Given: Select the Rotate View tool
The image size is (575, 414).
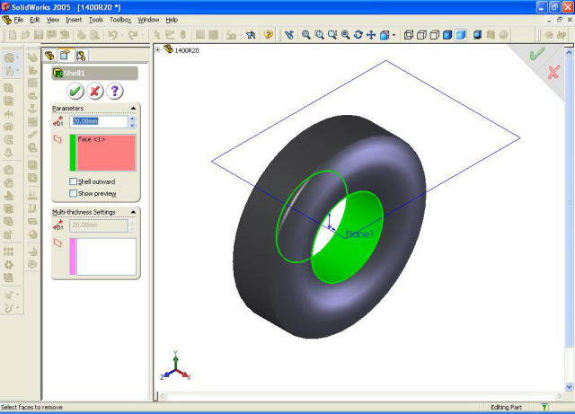Looking at the screenshot, I should [358, 35].
